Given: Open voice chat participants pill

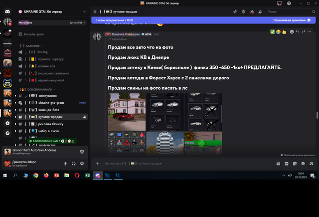Looking at the screenshot, I should pyautogui.click(x=52, y=141).
